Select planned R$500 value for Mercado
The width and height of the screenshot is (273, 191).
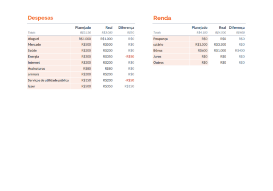86,44
